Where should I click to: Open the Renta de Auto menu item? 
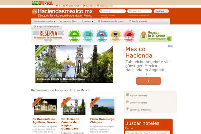click(x=138, y=21)
